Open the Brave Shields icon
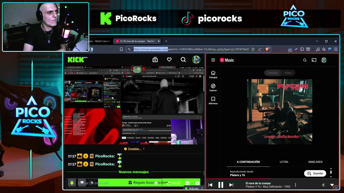 pyautogui.click(x=267, y=49)
